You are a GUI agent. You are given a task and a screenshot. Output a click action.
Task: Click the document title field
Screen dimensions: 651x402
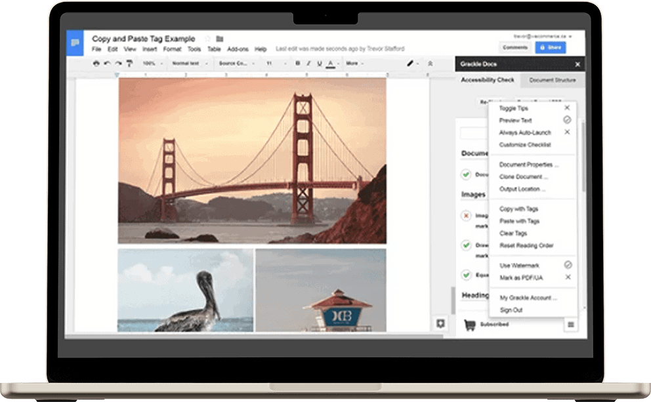point(143,39)
